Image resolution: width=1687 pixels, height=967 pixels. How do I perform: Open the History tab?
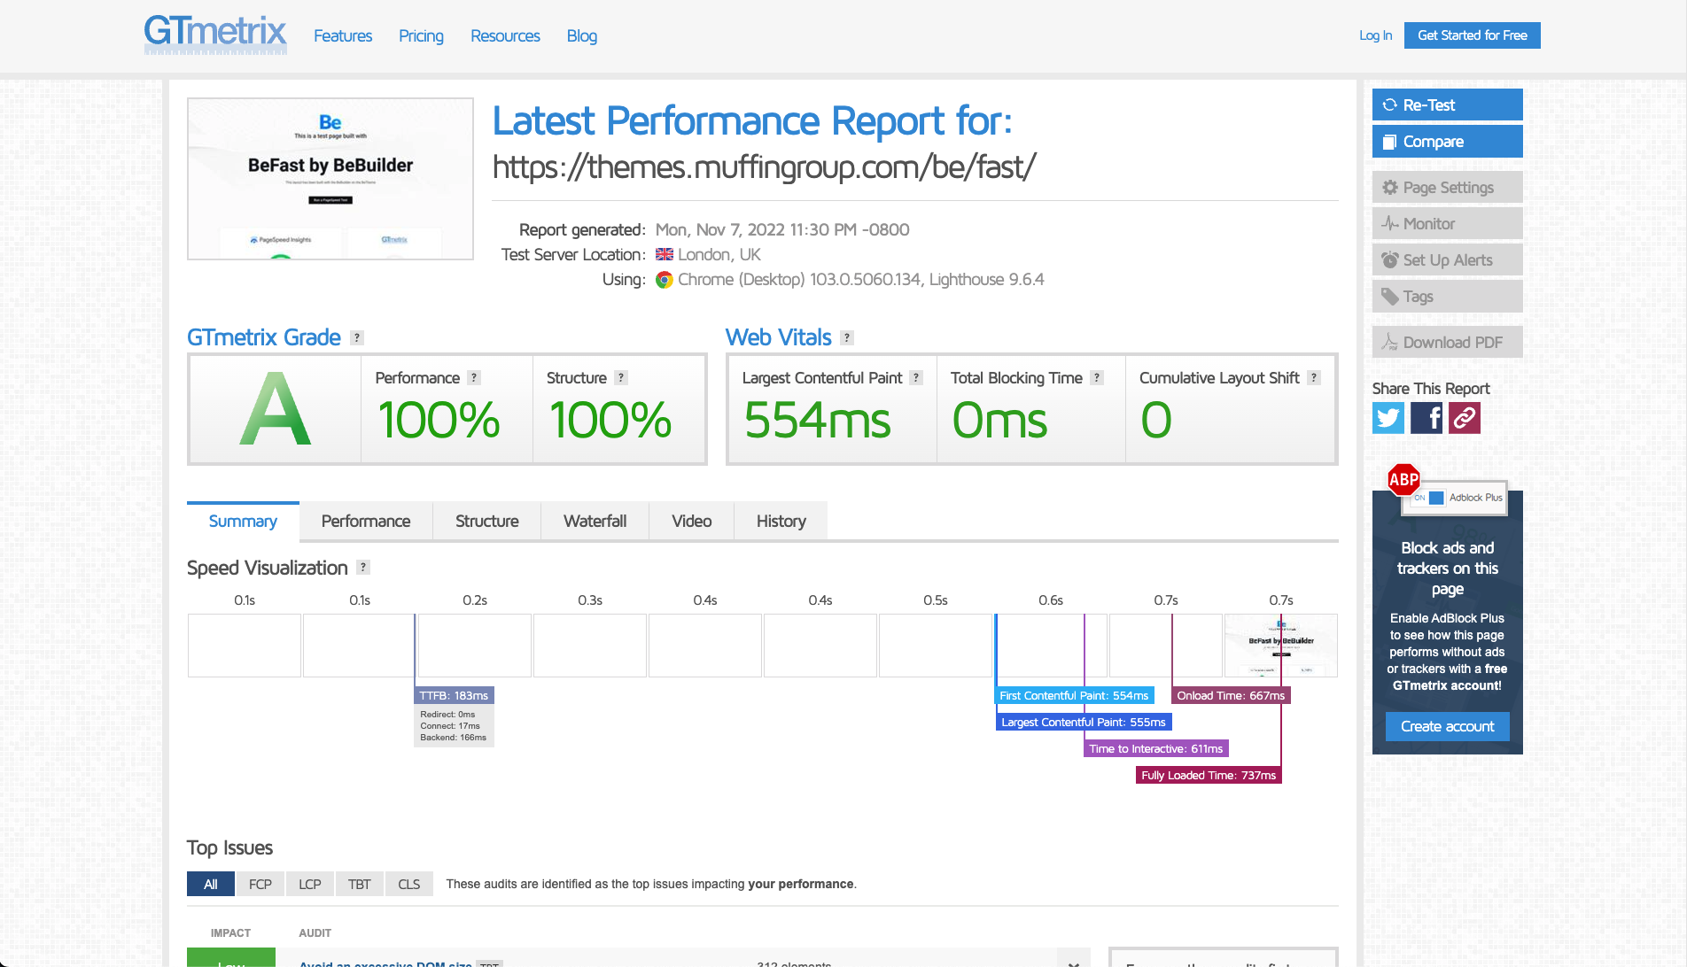pos(781,521)
